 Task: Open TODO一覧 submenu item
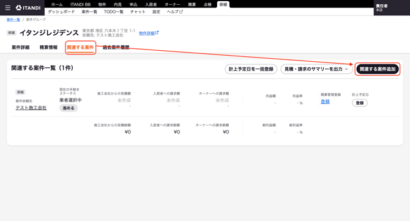pyautogui.click(x=114, y=12)
